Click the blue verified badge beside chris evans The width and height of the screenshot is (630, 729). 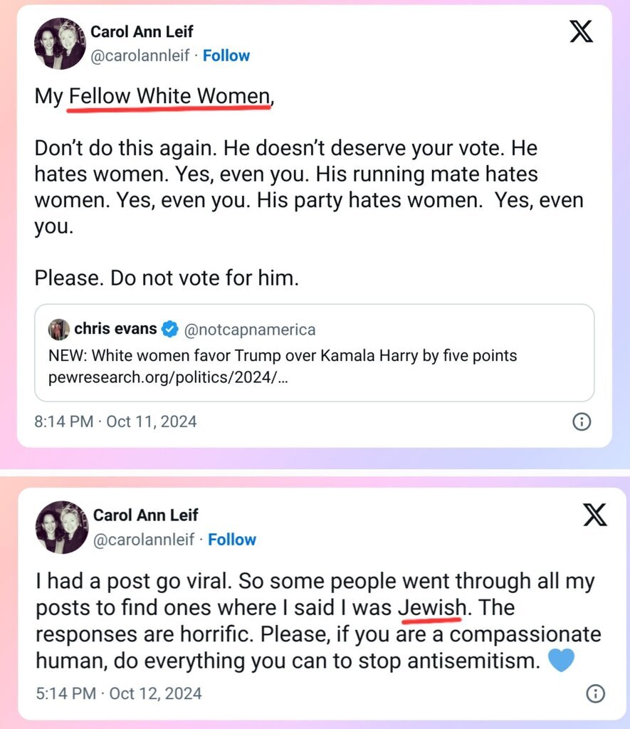click(169, 329)
